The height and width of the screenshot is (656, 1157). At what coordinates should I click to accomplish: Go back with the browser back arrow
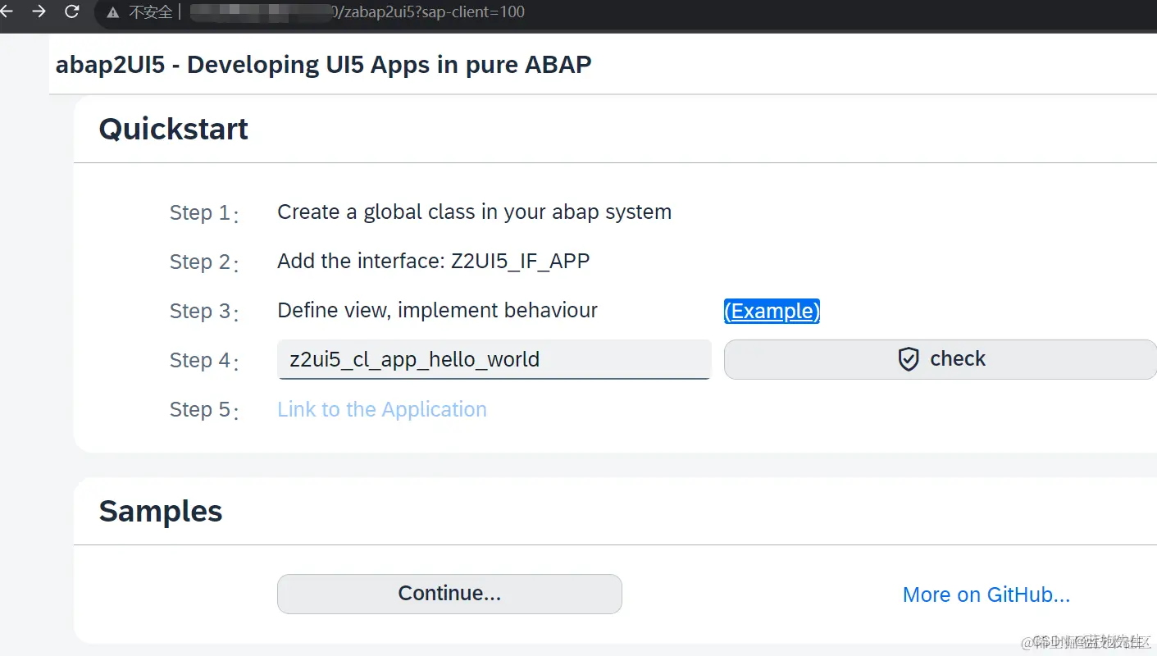[x=5, y=11]
